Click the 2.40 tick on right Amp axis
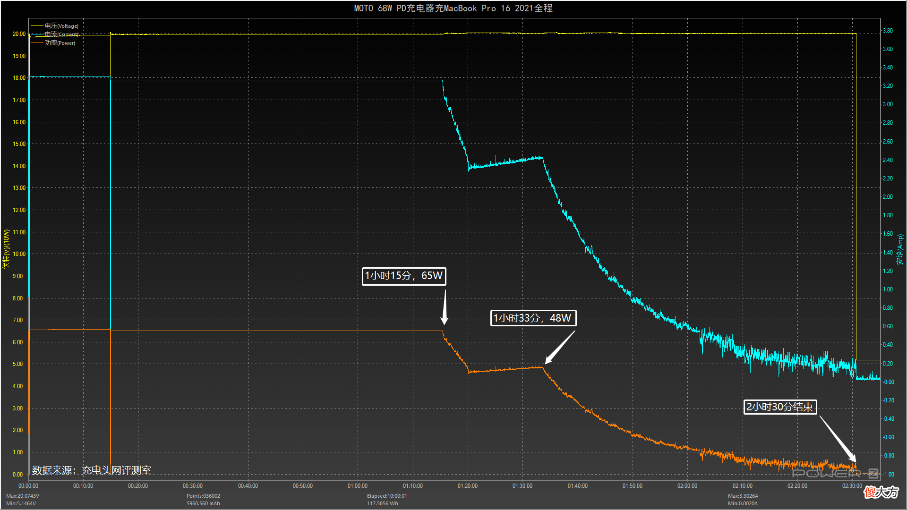Image resolution: width=907 pixels, height=510 pixels. coord(888,160)
